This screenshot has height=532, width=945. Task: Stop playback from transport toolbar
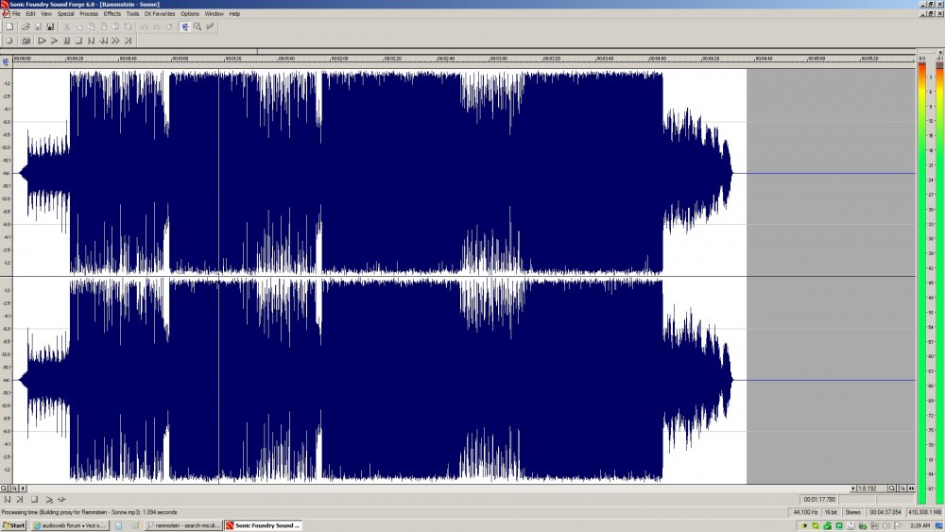(x=78, y=41)
